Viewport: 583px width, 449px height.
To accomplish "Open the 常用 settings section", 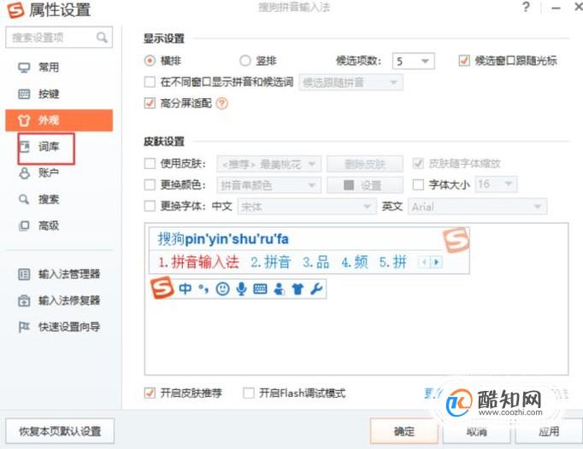I will tap(59, 67).
